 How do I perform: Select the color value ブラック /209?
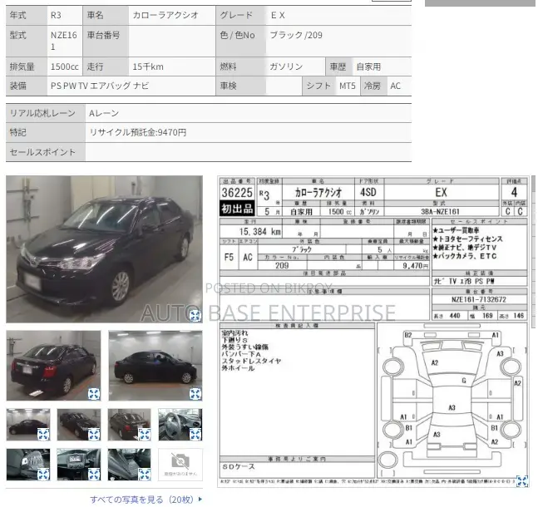(296, 36)
